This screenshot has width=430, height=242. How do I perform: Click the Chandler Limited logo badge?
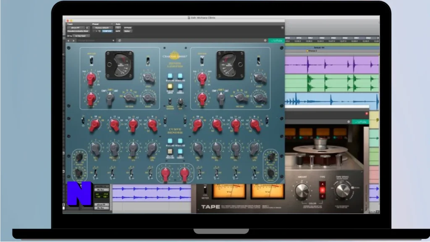[x=175, y=56]
